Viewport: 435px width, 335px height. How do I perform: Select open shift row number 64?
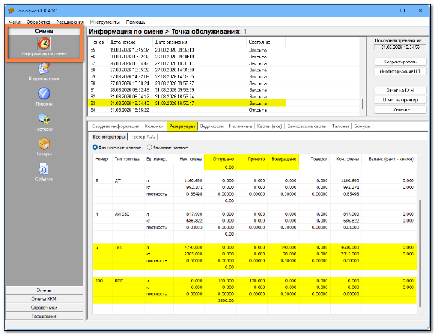pos(186,110)
